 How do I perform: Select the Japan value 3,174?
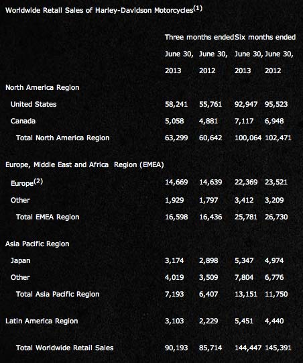point(174,260)
